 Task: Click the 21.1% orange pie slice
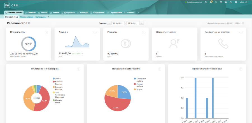pyautogui.click(x=112, y=91)
